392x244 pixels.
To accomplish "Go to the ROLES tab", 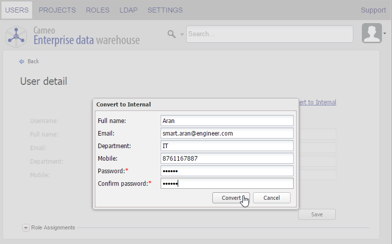I will (97, 10).
